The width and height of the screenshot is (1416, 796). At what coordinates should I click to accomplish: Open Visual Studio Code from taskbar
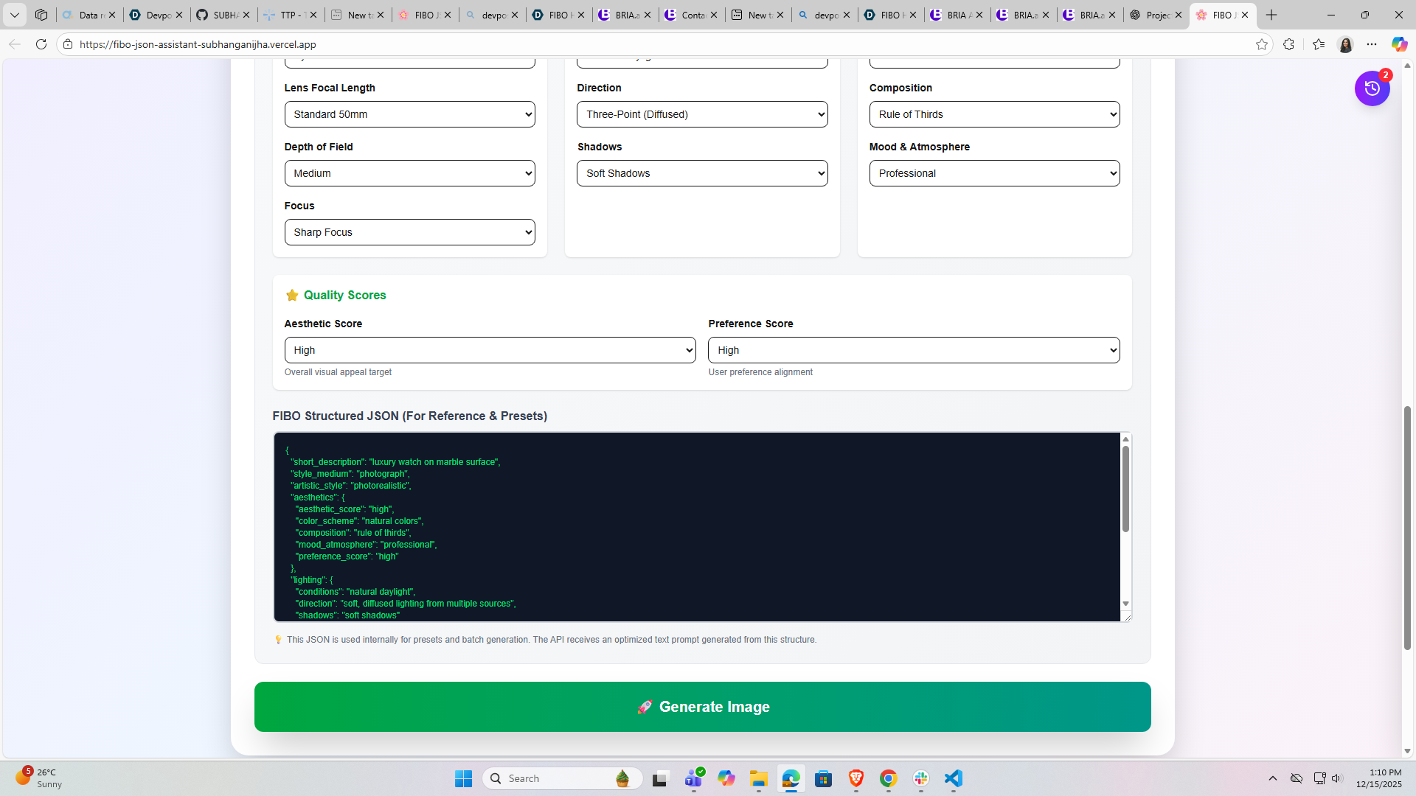954,778
